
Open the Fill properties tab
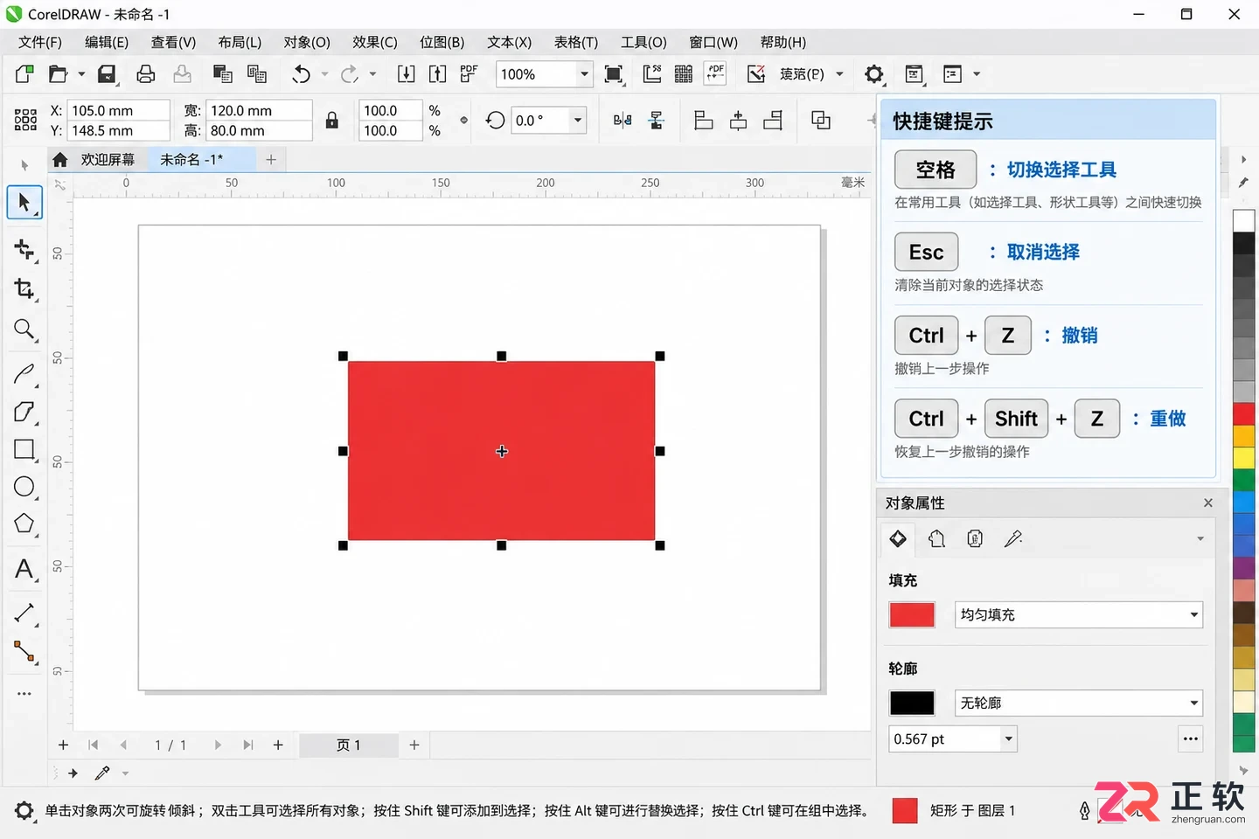pos(898,538)
